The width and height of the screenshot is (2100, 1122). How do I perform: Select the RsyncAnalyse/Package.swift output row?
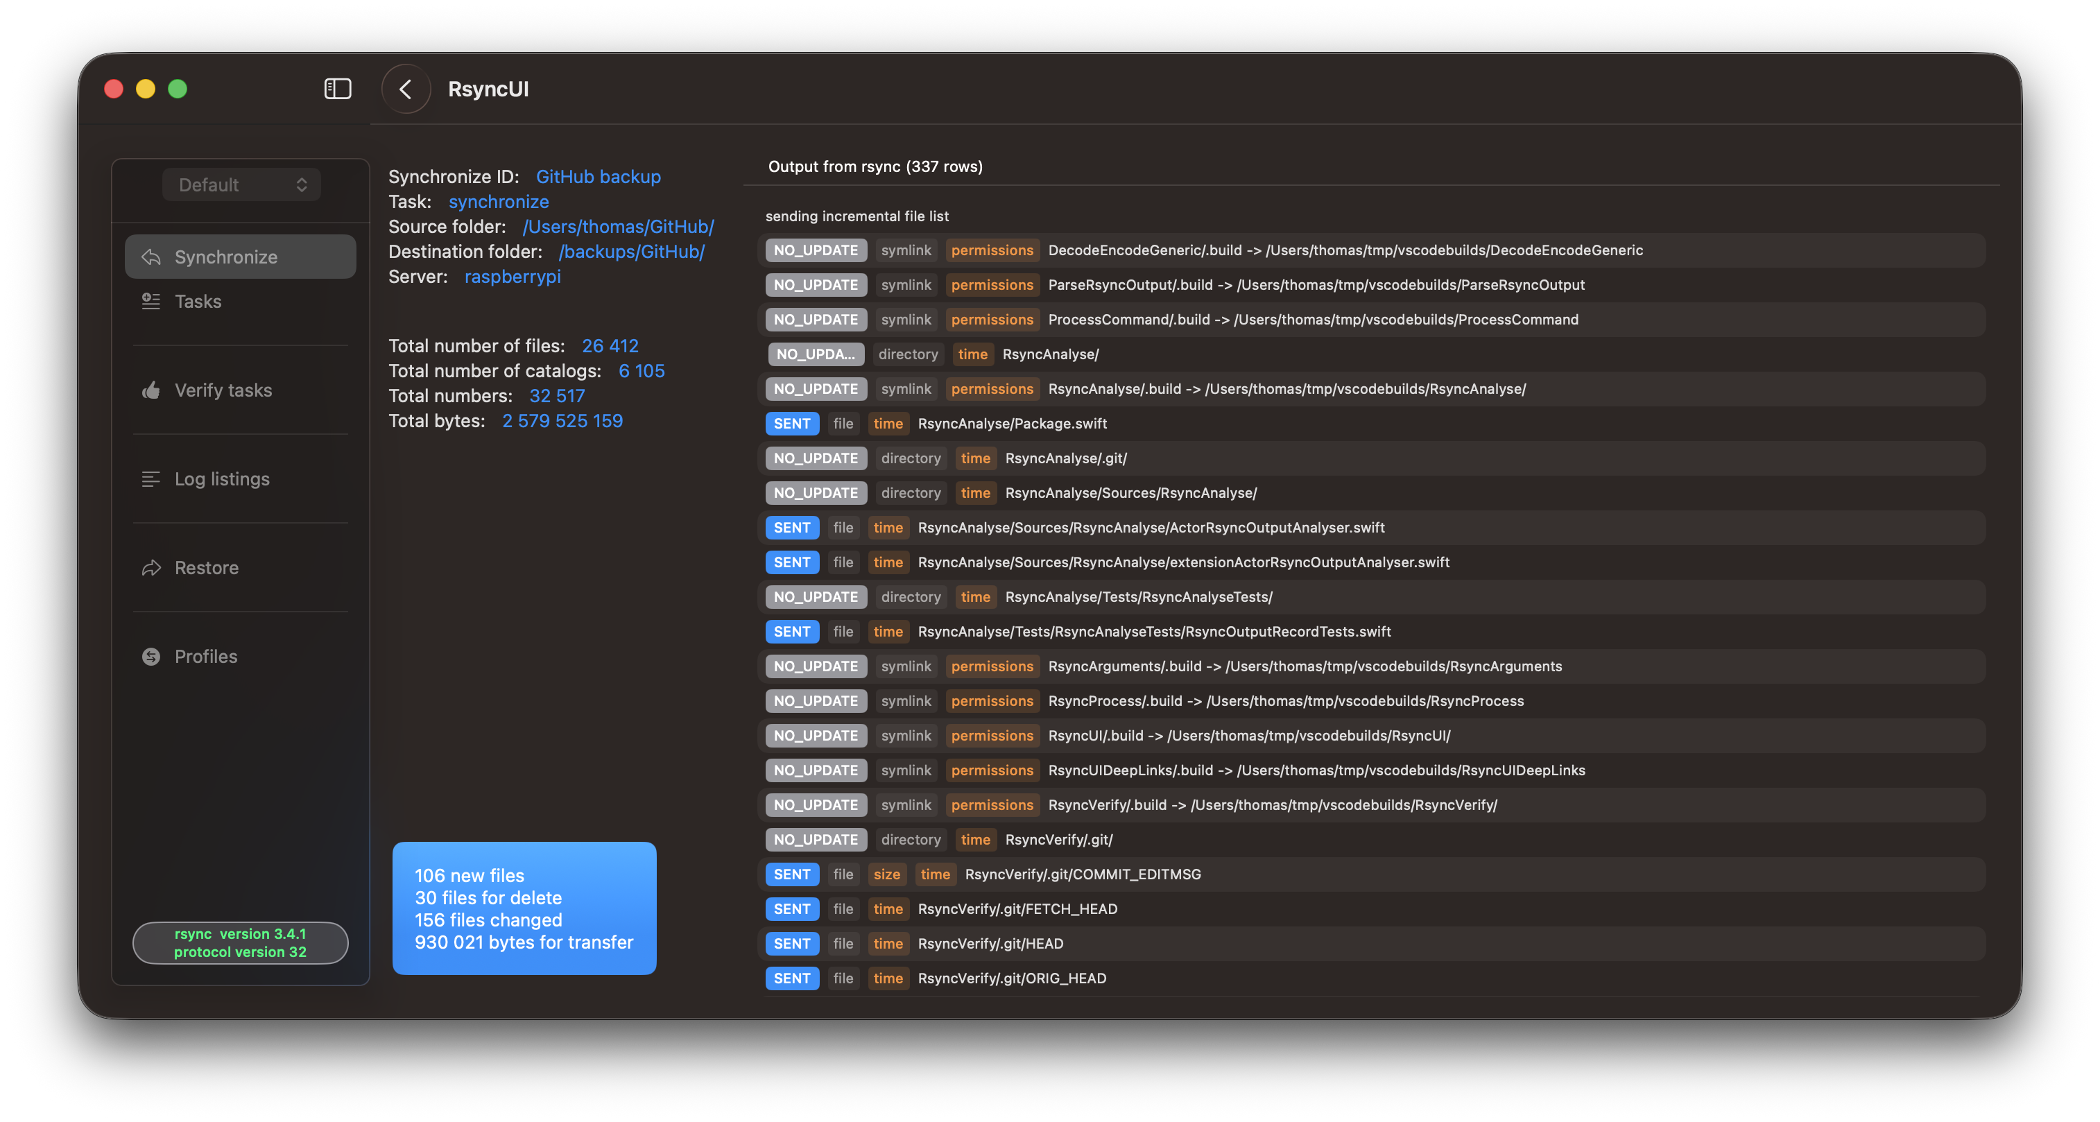coord(1012,423)
